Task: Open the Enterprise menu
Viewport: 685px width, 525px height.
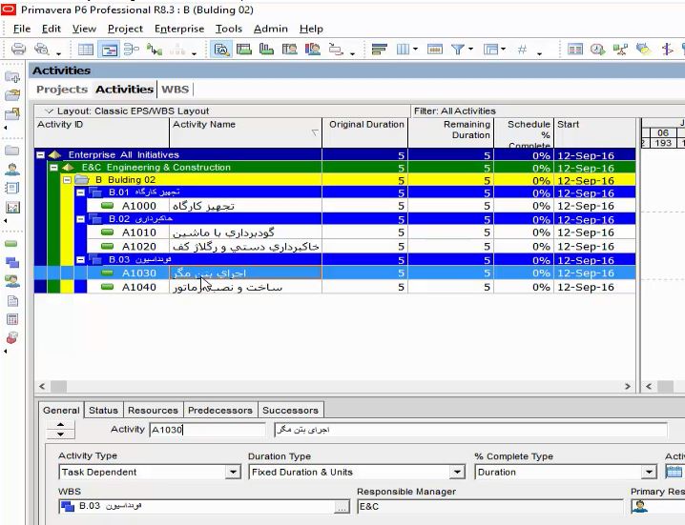Action: point(179,29)
